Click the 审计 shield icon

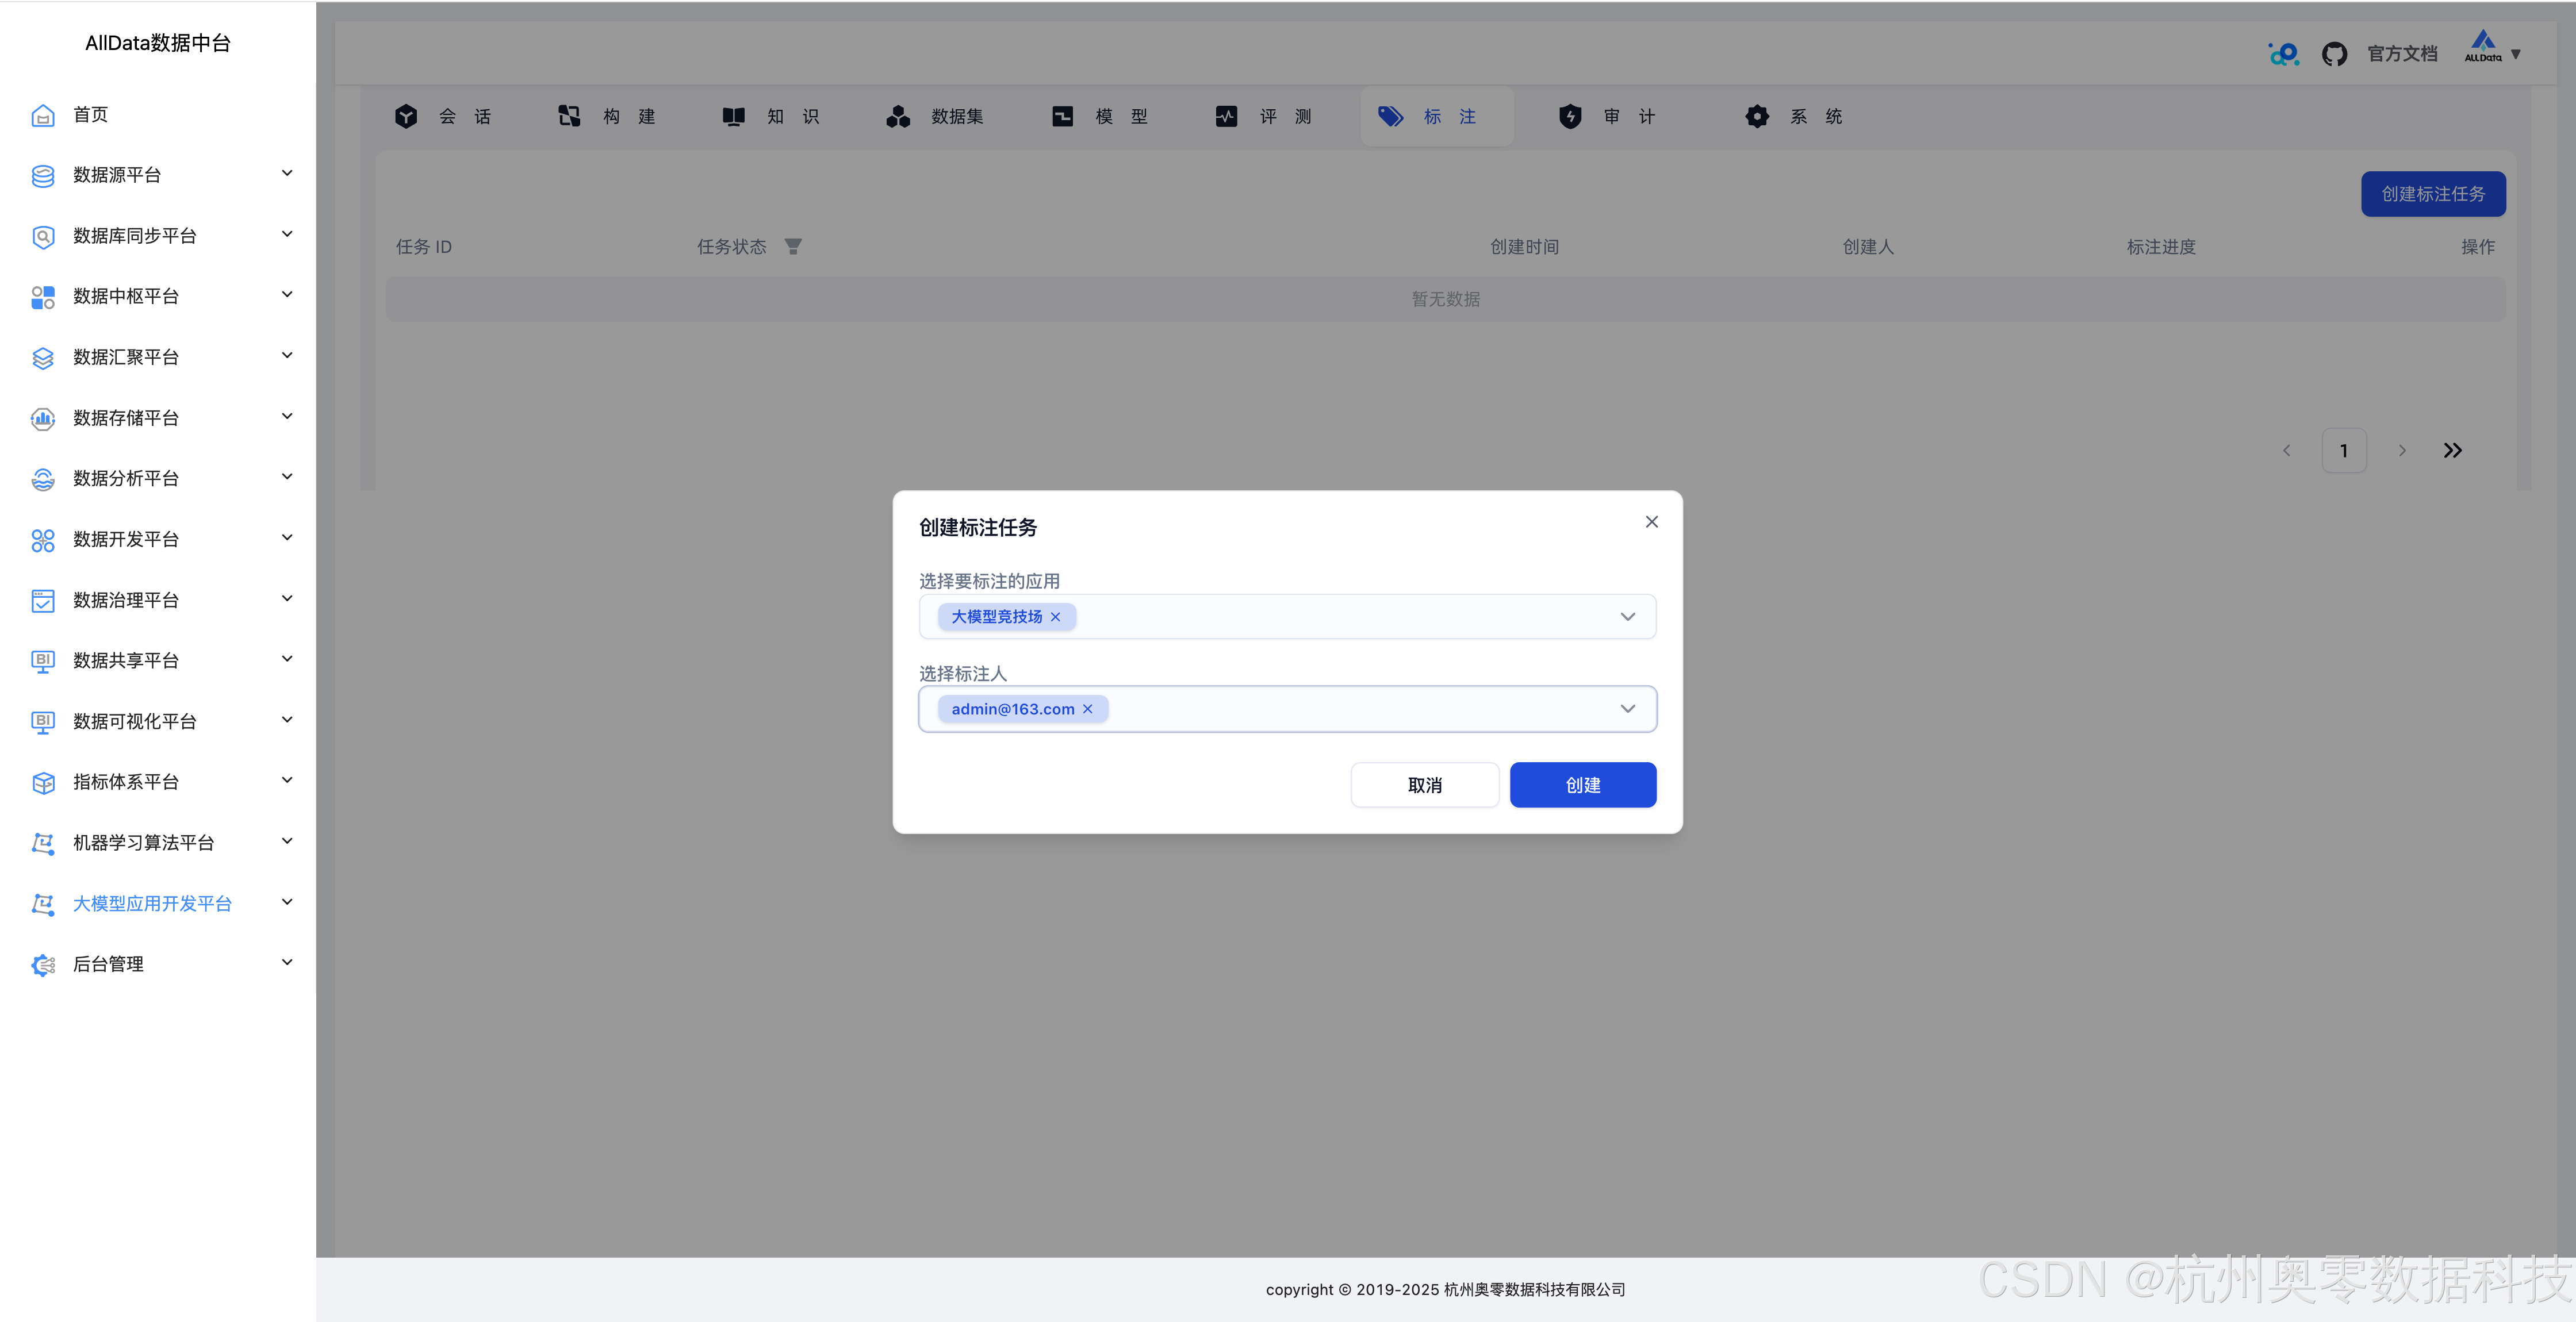click(x=1570, y=117)
